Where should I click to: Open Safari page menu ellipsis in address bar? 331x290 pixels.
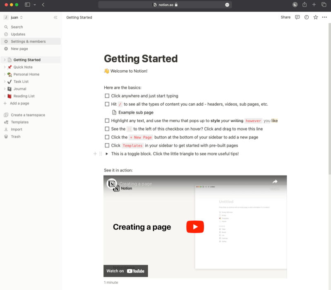pyautogui.click(x=227, y=5)
